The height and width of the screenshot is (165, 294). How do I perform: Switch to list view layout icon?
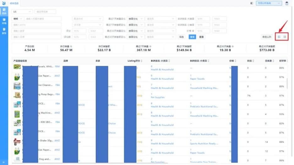[279, 37]
